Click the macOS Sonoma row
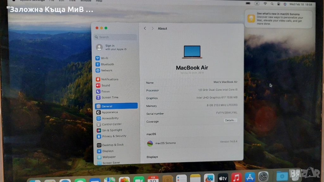Image resolution: width=324 pixels, height=182 pixels. 192,143
